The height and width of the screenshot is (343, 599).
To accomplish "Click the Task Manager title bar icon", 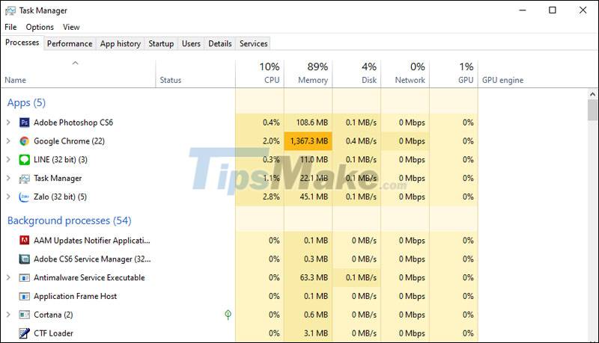I will pos(10,10).
